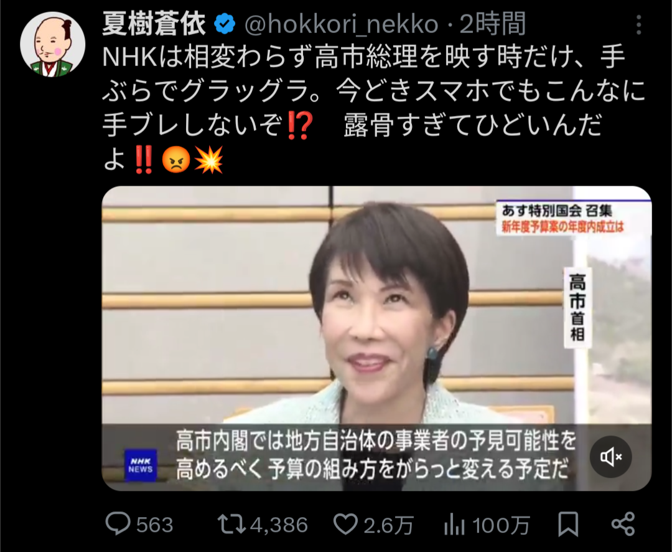
Task: Click the like count 2.6万
Action: (389, 525)
